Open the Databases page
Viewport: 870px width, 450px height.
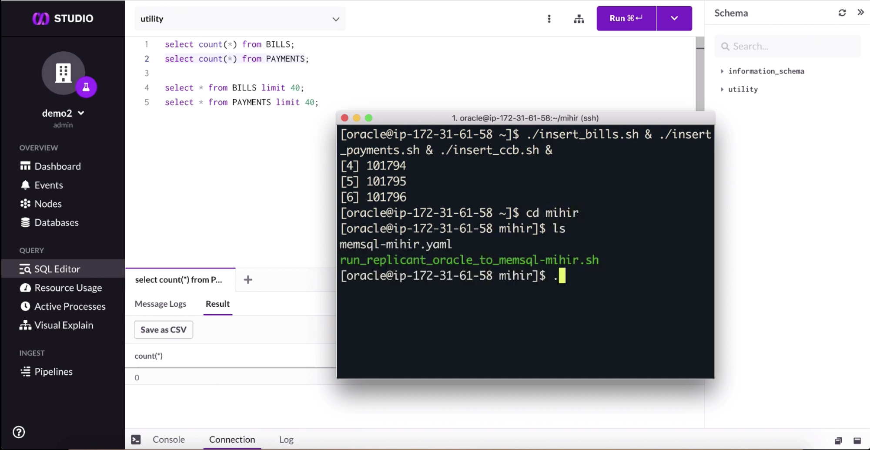[x=57, y=222]
